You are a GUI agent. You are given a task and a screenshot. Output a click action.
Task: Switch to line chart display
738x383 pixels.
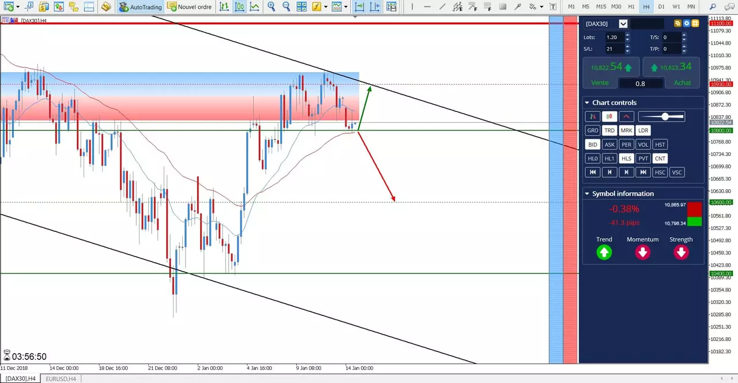[254, 7]
